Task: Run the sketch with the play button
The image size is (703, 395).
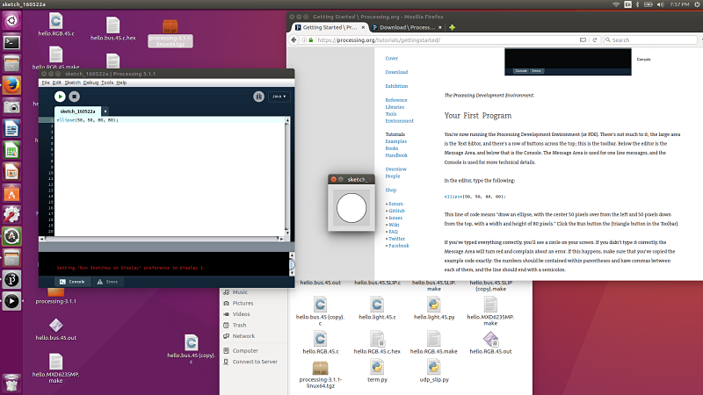Action: click(x=60, y=97)
